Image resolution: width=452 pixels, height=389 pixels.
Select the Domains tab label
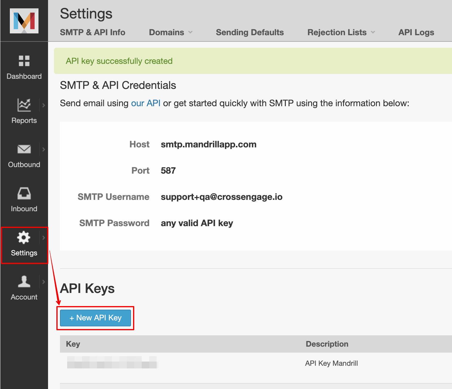(166, 32)
